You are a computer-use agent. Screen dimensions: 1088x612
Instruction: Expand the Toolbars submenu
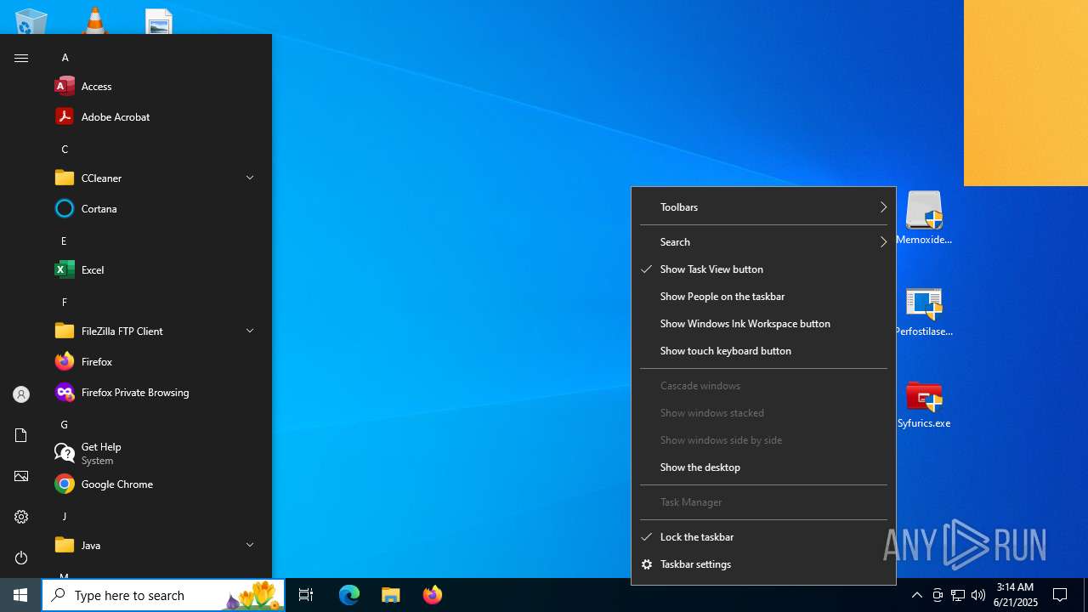pyautogui.click(x=763, y=207)
